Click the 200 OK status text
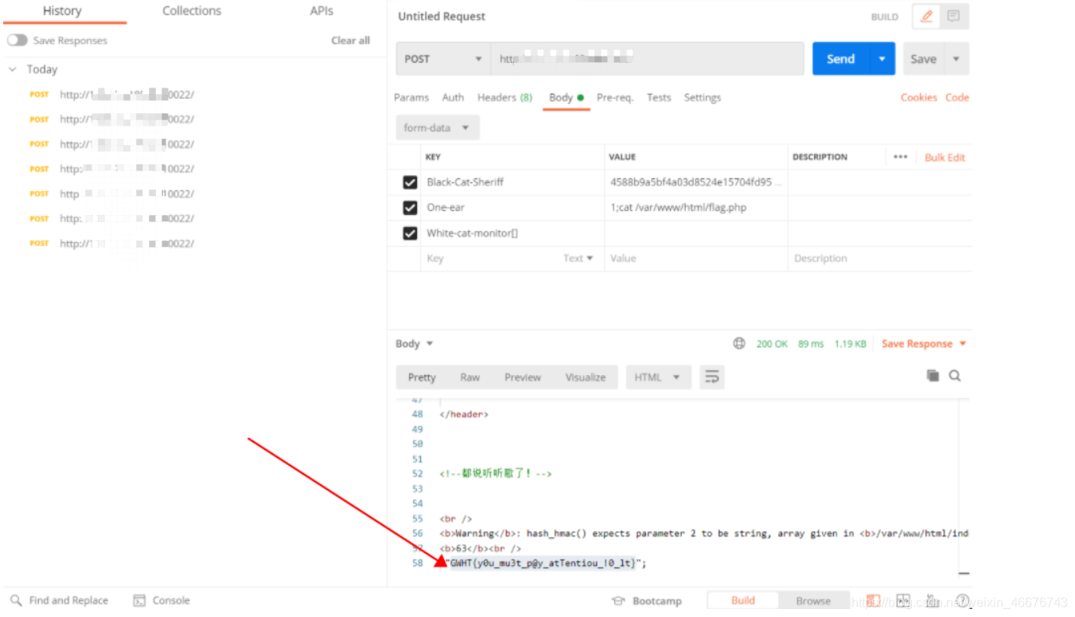1075x617 pixels. click(x=772, y=344)
